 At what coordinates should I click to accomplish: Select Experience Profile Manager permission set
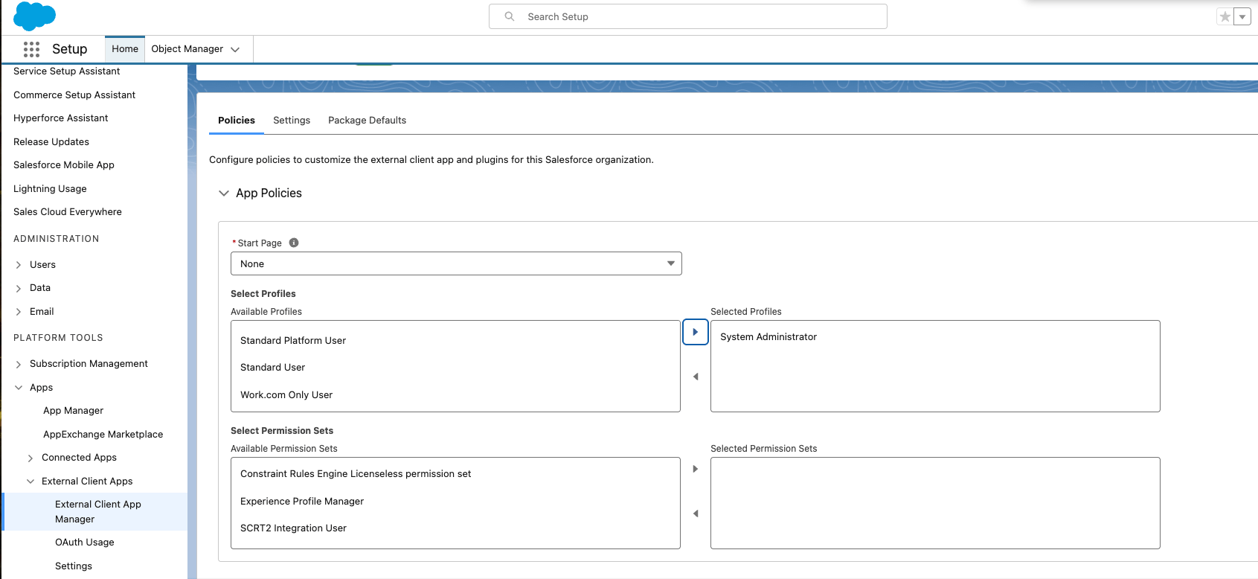pyautogui.click(x=302, y=502)
